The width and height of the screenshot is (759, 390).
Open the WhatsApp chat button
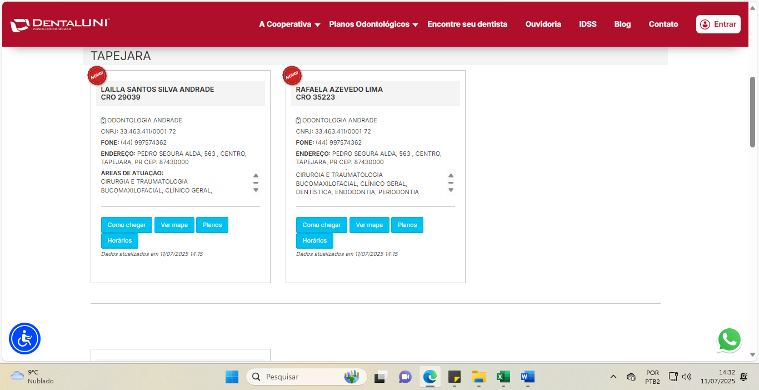click(729, 340)
